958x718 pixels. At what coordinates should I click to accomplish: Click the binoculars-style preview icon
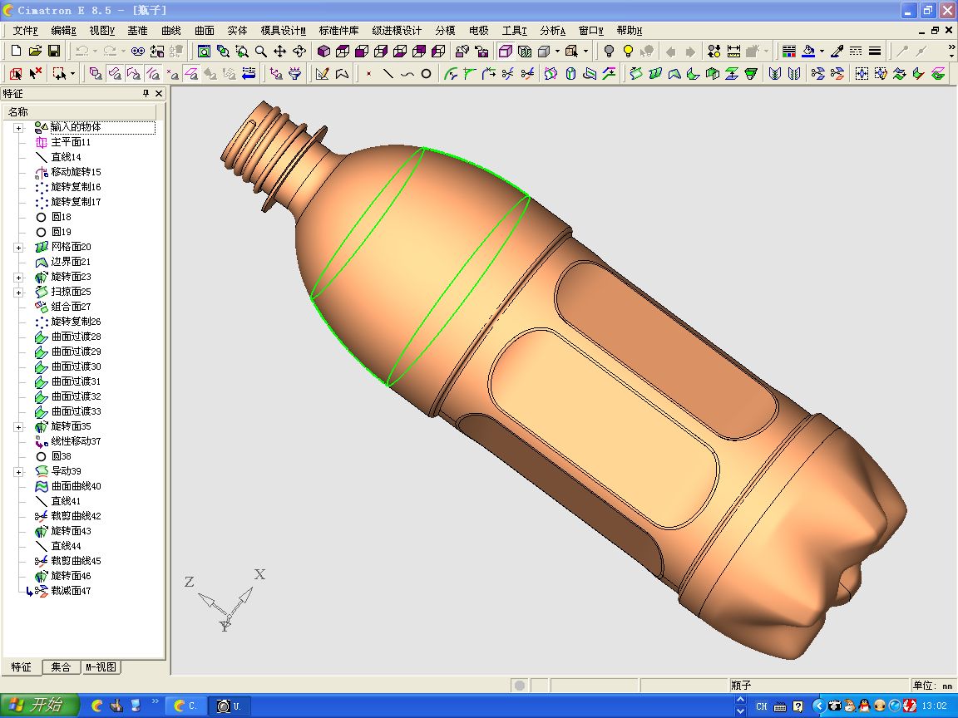[x=138, y=52]
